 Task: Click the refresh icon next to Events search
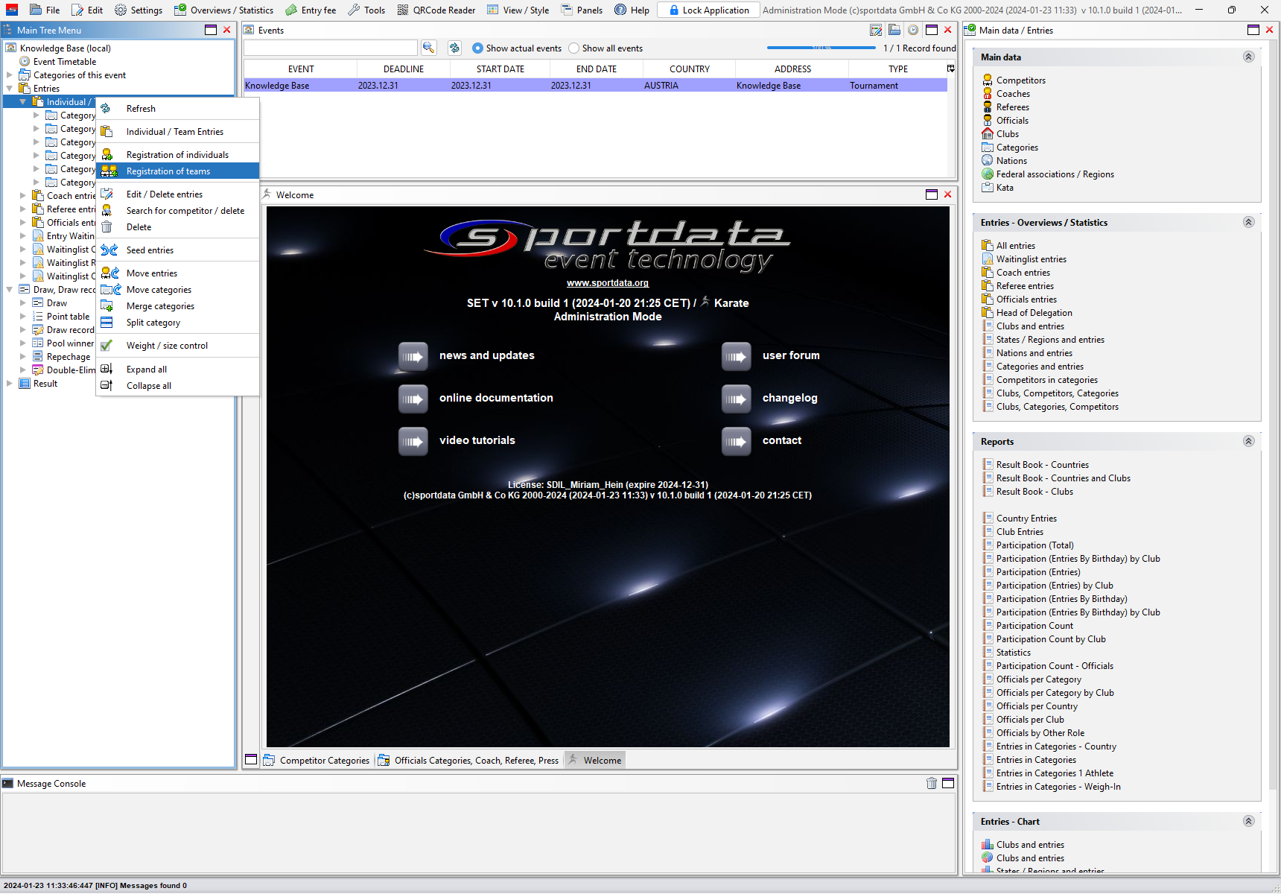tap(454, 48)
